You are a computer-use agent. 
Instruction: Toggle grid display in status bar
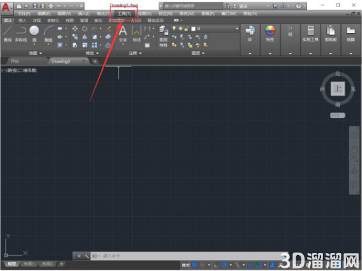coord(194,265)
